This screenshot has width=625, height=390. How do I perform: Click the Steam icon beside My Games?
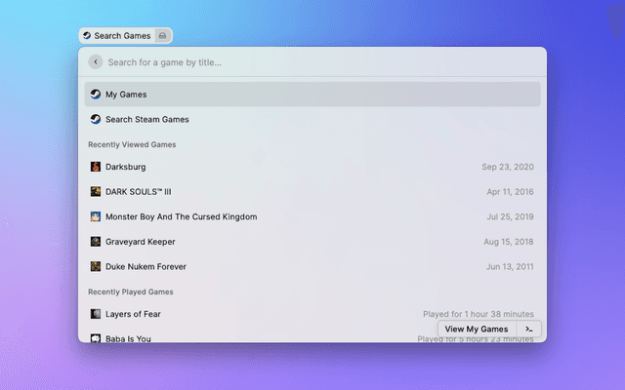96,95
